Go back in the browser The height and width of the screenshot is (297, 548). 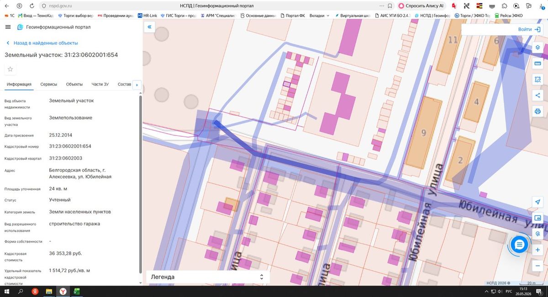click(x=7, y=6)
